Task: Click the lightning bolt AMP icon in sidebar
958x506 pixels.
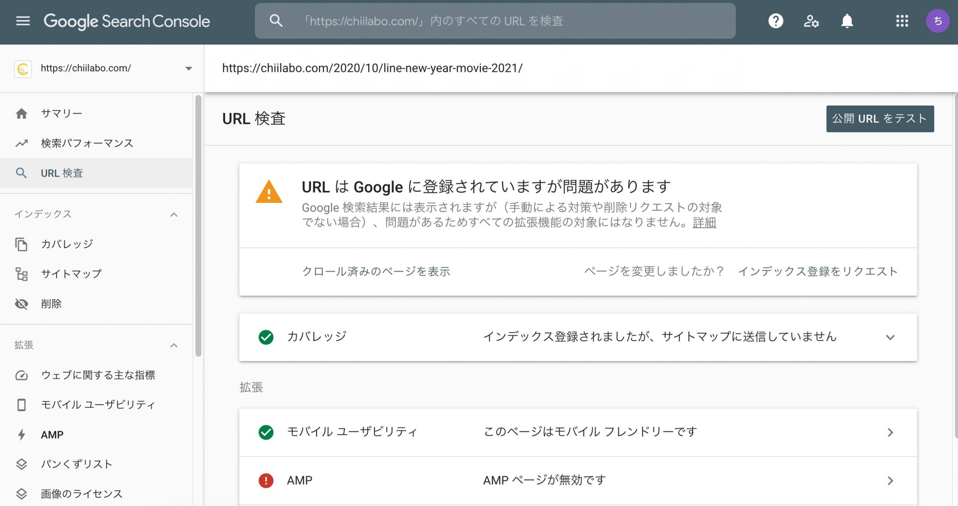Action: pos(21,435)
